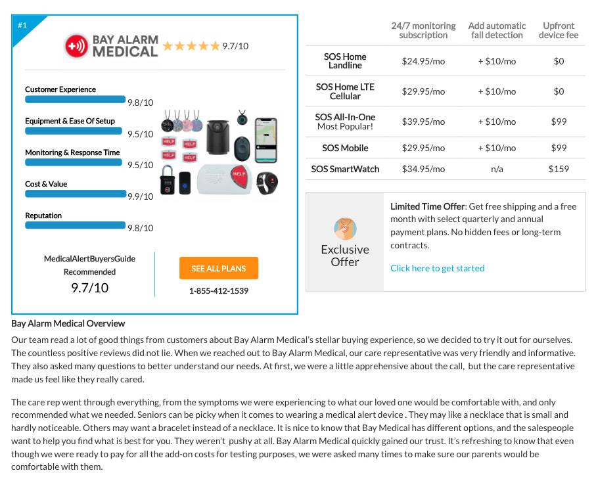Click the Customer Experience rating bar

click(75, 99)
